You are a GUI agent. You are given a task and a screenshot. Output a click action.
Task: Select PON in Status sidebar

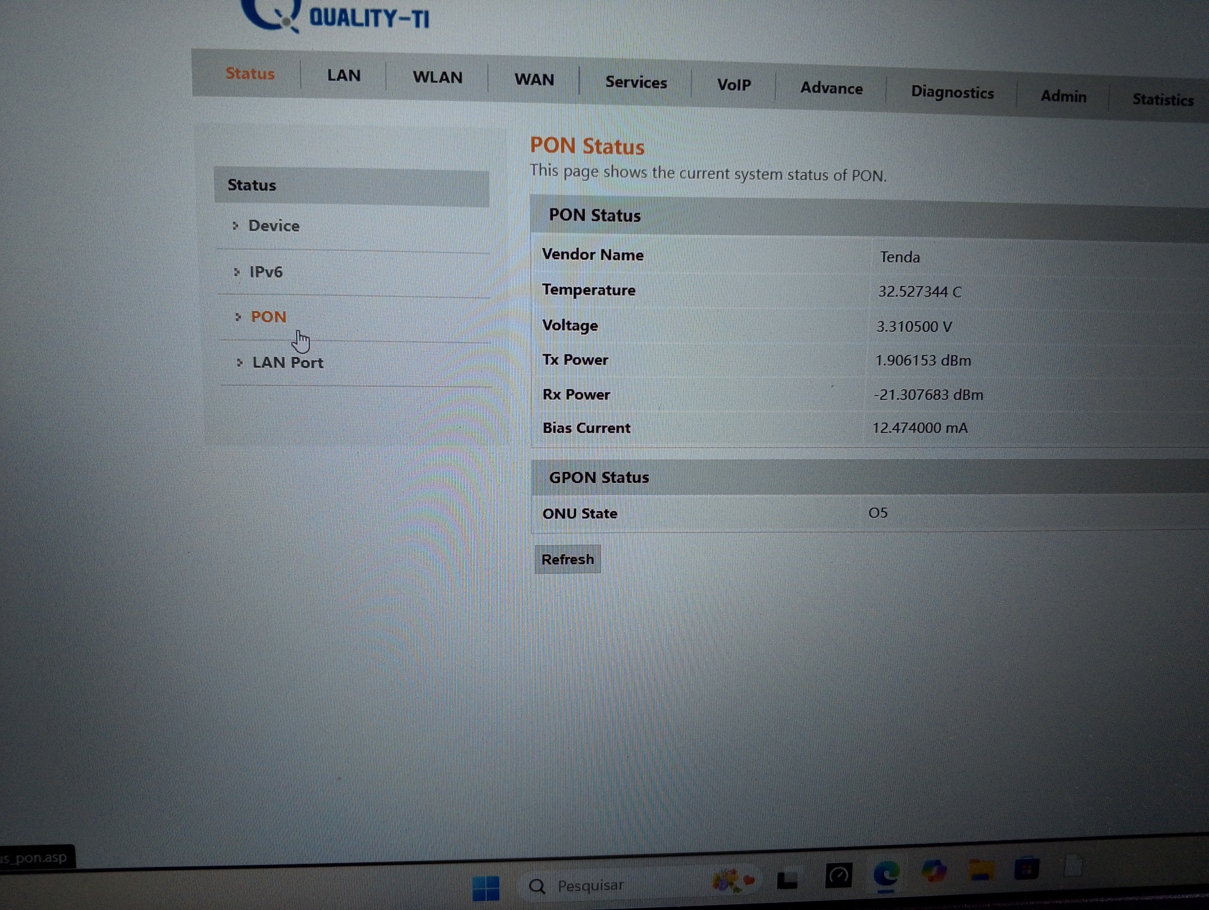pos(268,317)
